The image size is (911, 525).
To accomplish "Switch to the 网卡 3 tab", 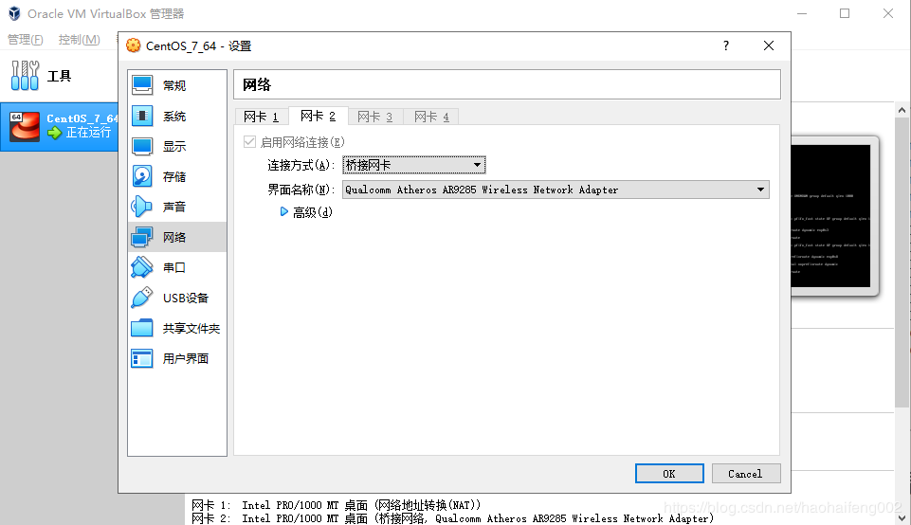I will pos(375,117).
